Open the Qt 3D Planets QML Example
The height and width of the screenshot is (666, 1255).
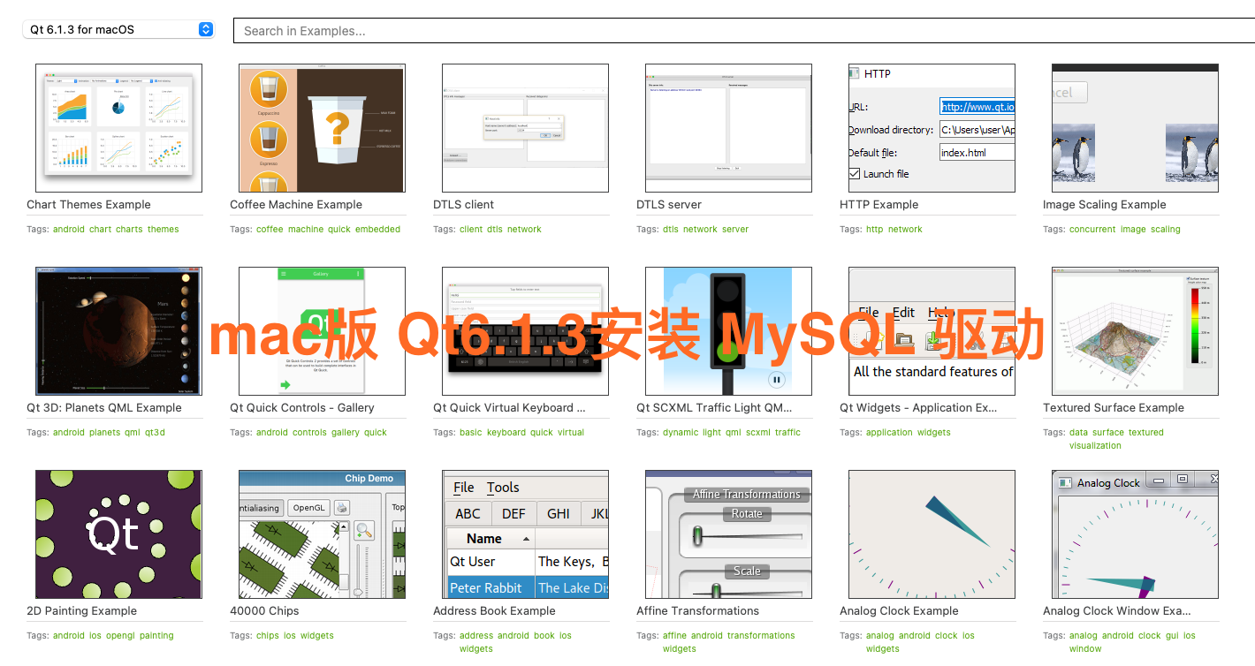118,331
